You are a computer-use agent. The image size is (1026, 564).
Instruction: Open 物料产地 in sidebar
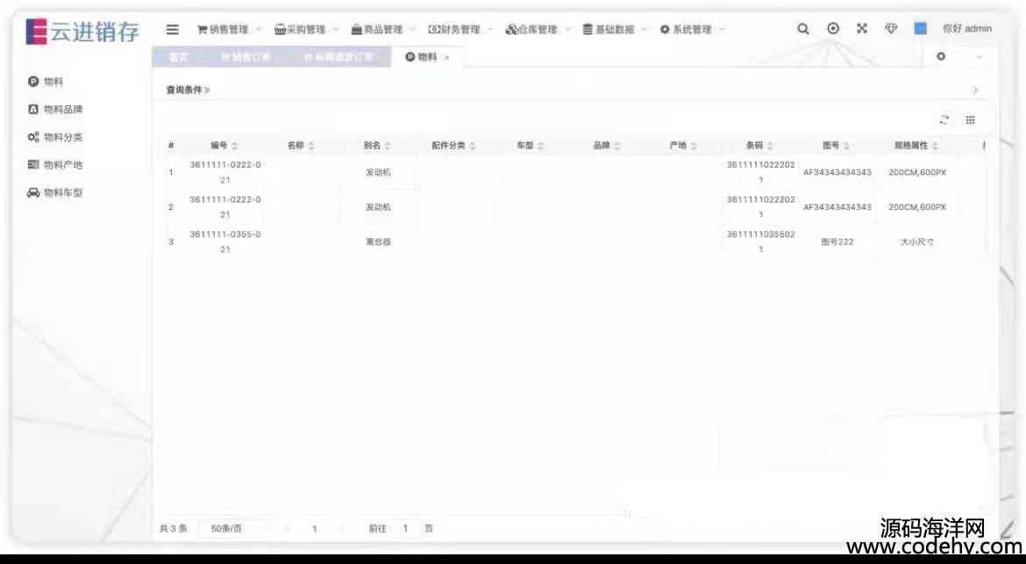63,165
